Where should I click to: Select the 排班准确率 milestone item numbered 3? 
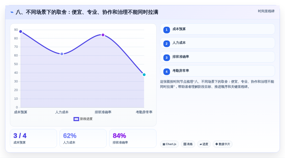coord(217,57)
